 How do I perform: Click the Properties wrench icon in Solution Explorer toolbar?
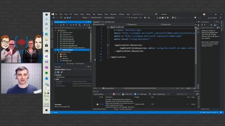84,25
